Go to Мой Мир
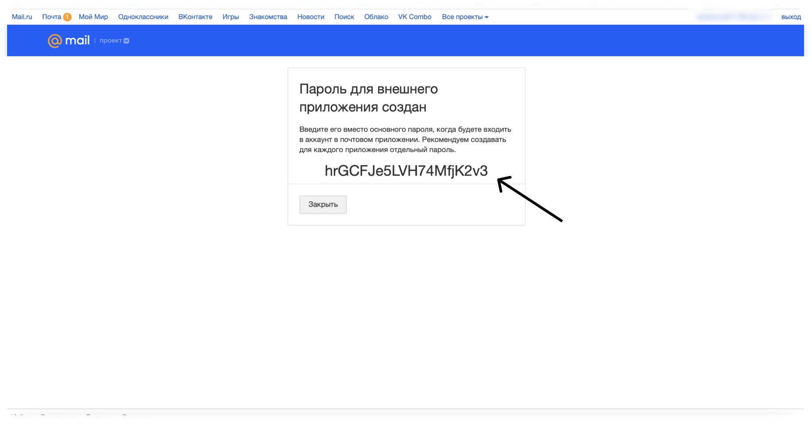 tap(93, 17)
